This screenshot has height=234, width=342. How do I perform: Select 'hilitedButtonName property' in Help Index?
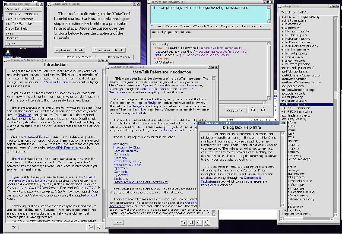pyautogui.click(x=300, y=46)
